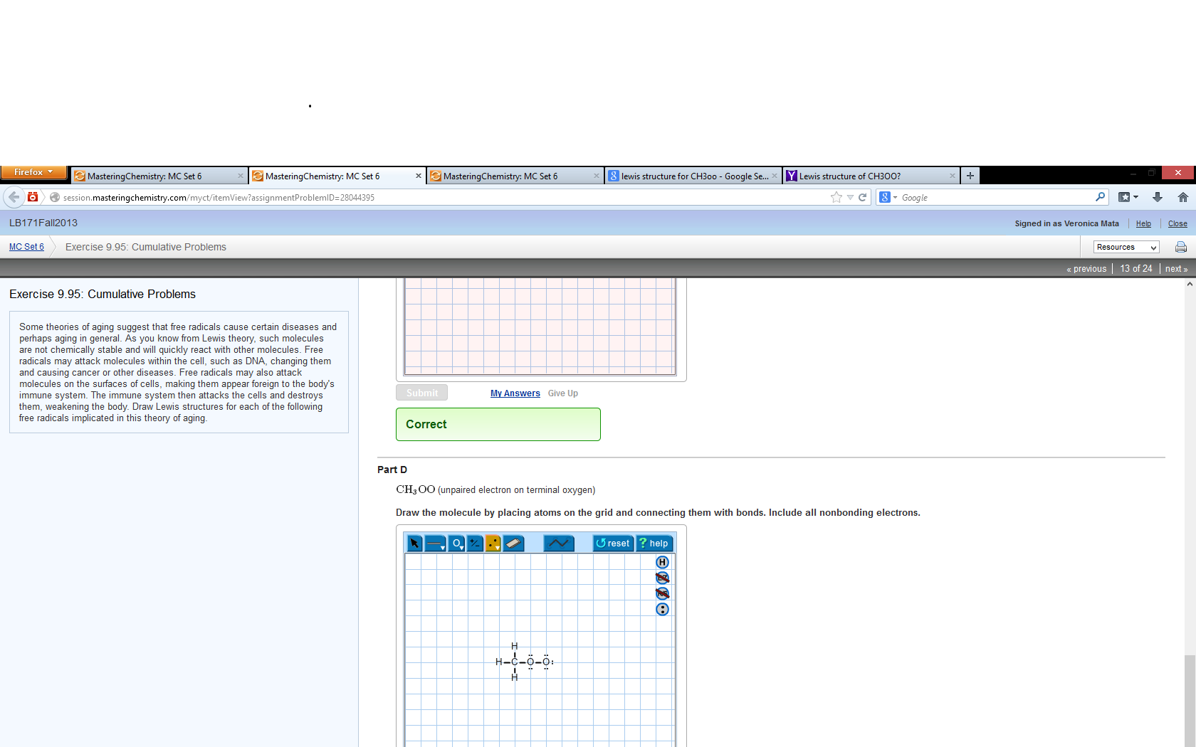This screenshot has height=747, width=1196.
Task: Select the arrow pointer tool in drawing toolbar
Action: pos(414,544)
